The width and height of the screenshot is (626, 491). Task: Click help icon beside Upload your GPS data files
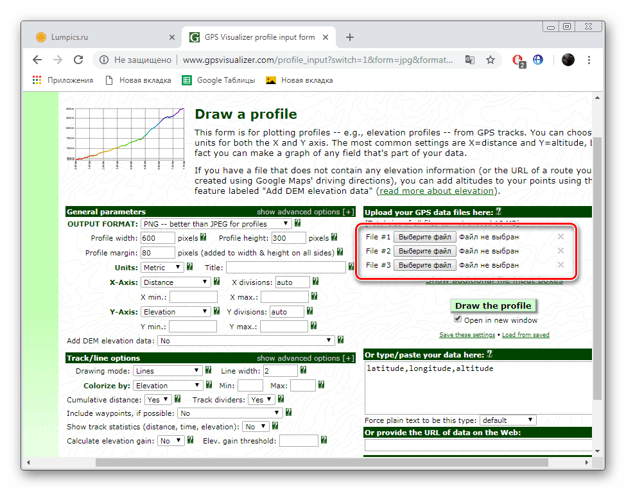(x=499, y=211)
